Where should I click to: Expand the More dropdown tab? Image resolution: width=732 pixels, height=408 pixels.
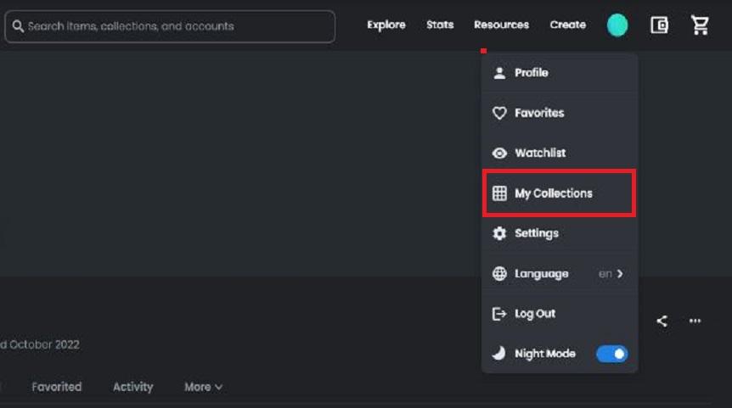tap(204, 387)
